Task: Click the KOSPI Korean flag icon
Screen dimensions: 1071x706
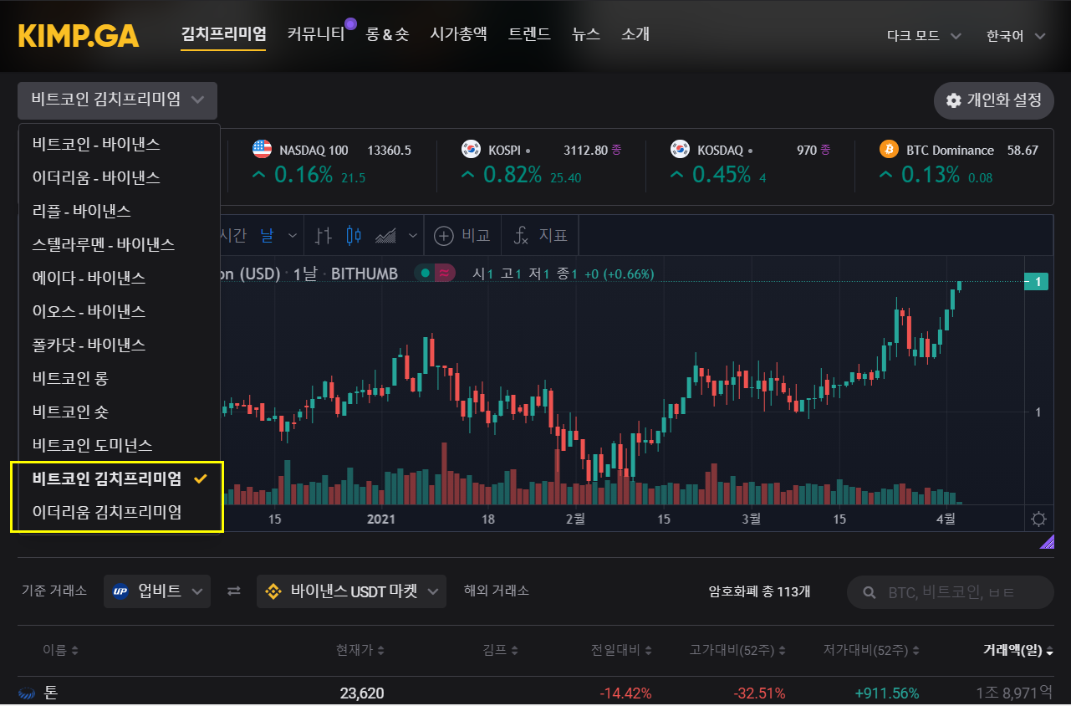Action: click(x=472, y=150)
